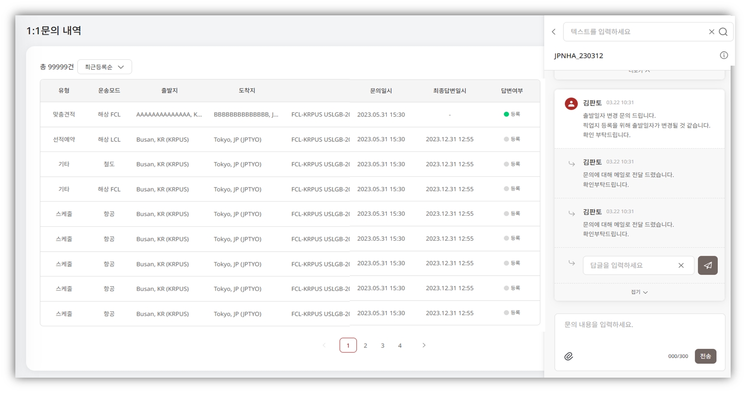Click the 김판토 user avatar icon
The width and height of the screenshot is (746, 393).
tap(571, 104)
